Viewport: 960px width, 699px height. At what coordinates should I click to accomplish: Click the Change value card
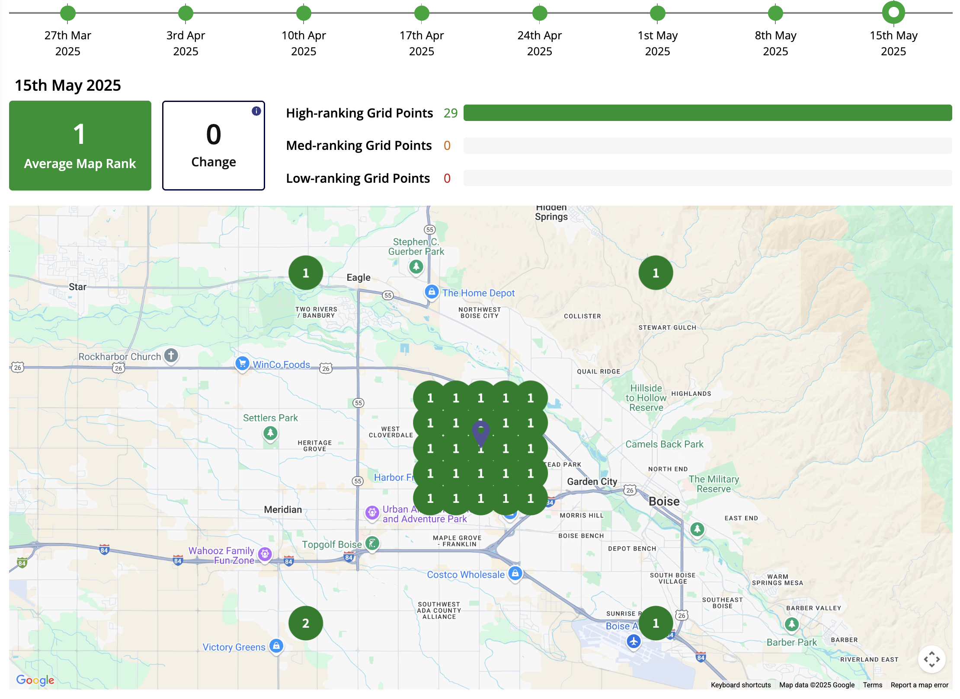point(214,146)
